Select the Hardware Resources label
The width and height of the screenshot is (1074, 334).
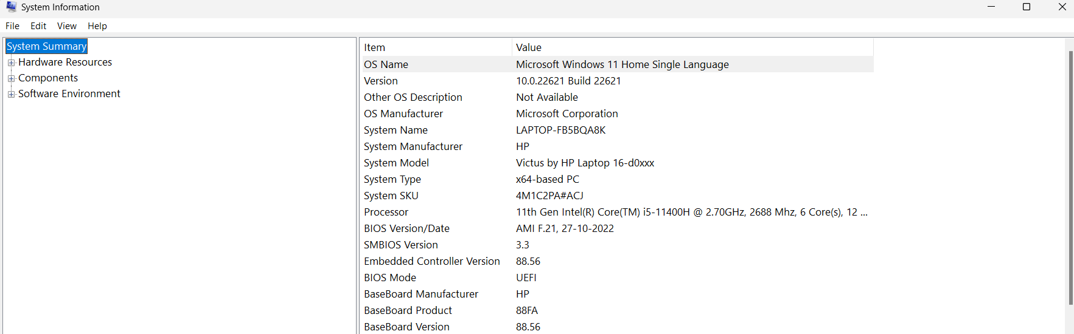click(65, 63)
